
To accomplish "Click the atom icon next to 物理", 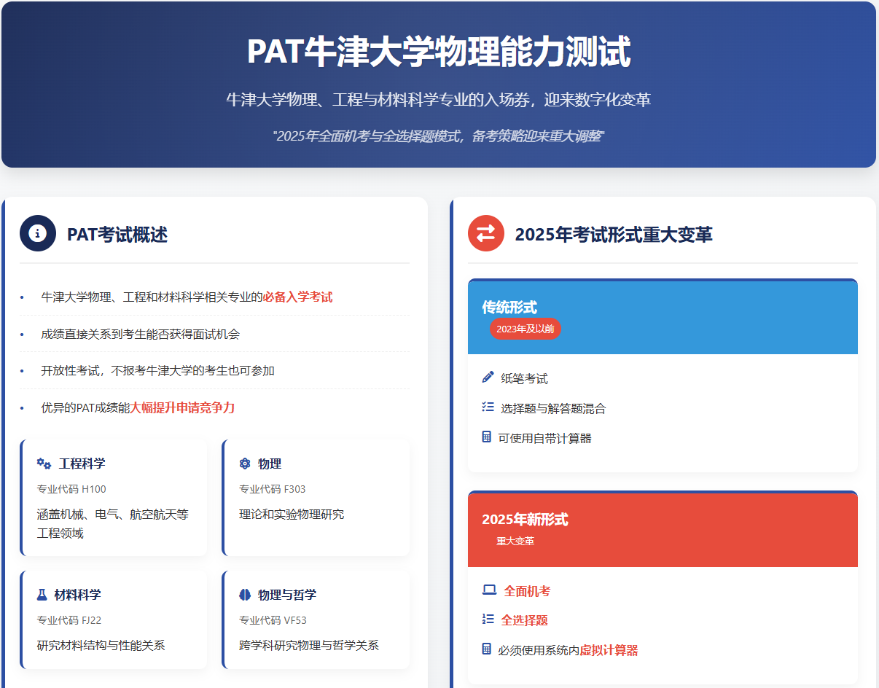I will click(245, 464).
